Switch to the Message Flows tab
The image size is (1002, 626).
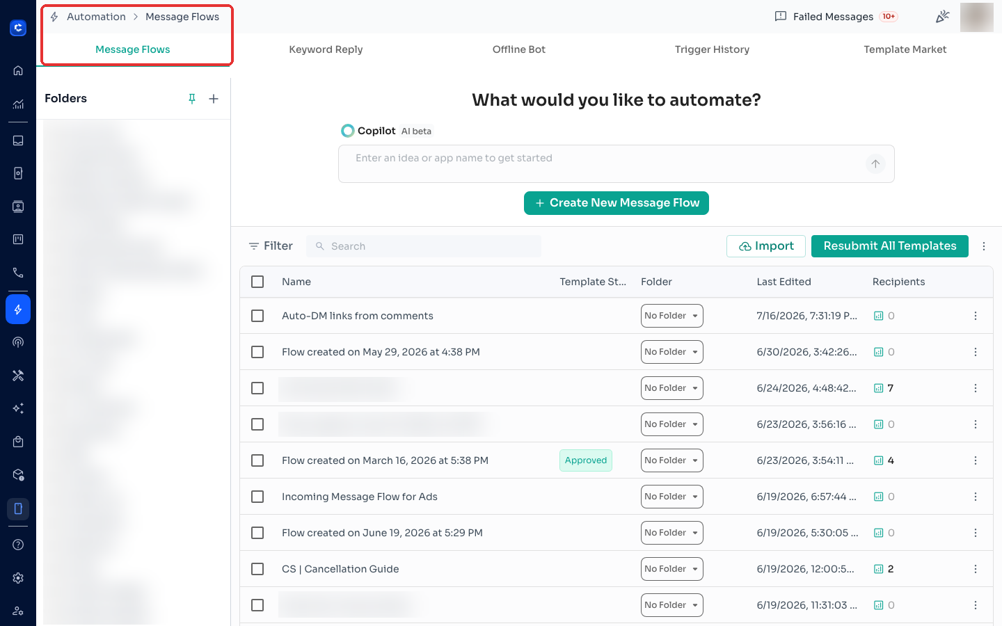(132, 49)
